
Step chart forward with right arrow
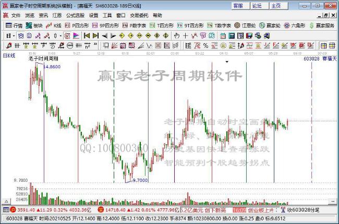[x=113, y=35]
